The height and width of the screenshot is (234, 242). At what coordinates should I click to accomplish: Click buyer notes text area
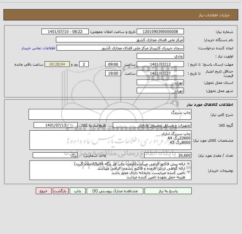pos(110,170)
